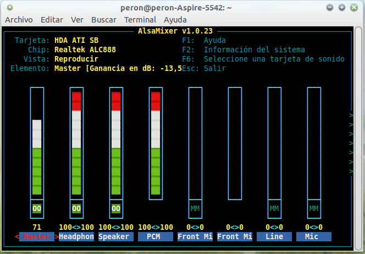Select the Speaker channel label
Screen dimensions: 365x254
116,236
